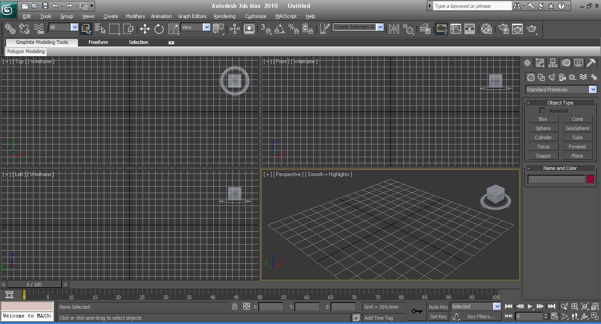This screenshot has width=601, height=324.
Task: Show the Lights creation category
Action: (552, 77)
